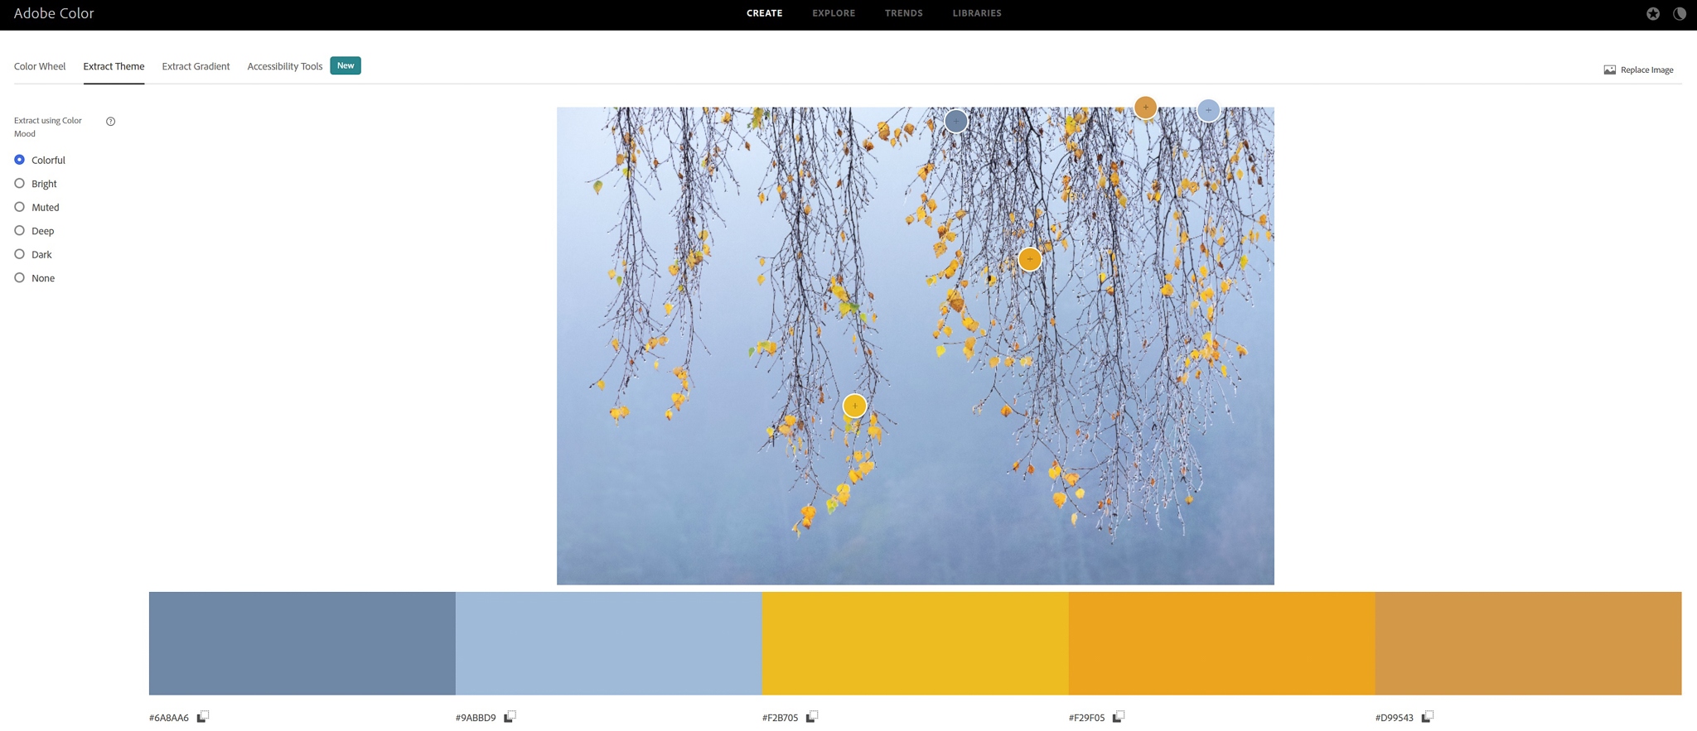Open Accessibility Tools tab
This screenshot has height=731, width=1697.
point(284,66)
